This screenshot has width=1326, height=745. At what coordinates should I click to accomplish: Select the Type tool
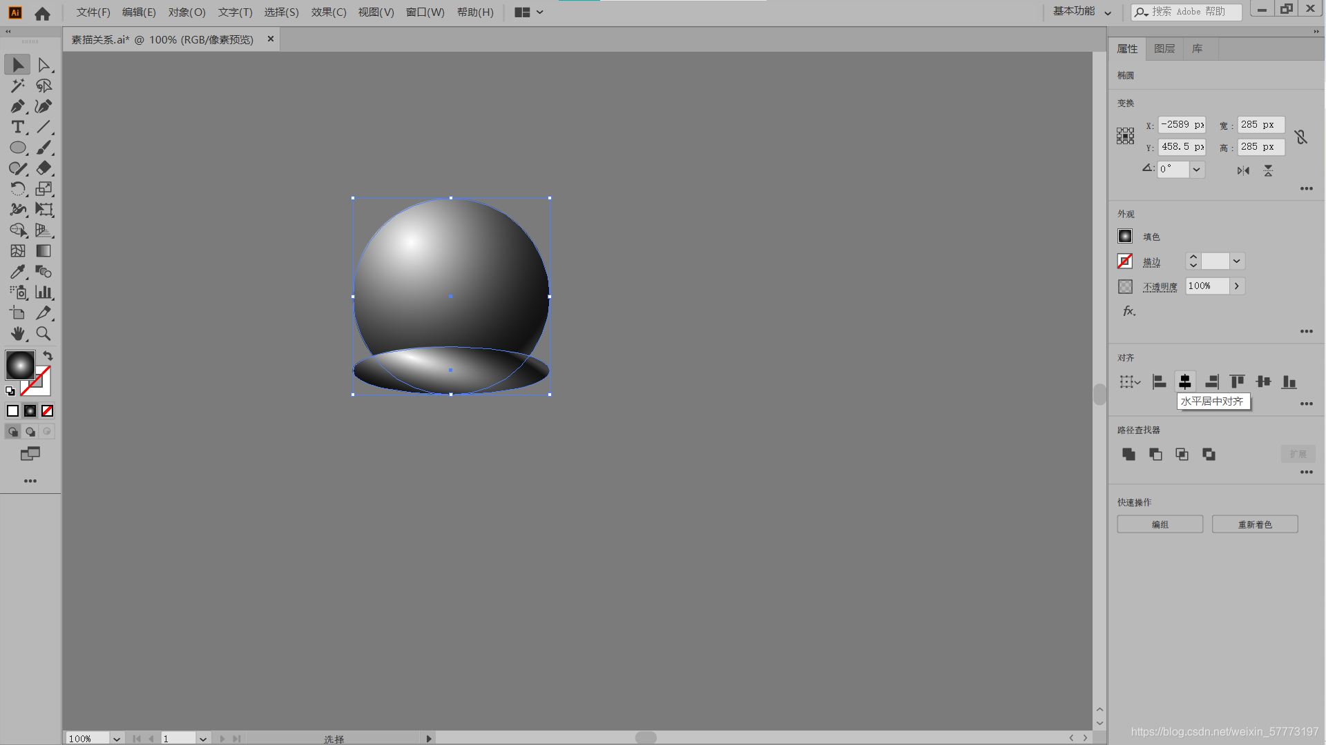[x=17, y=127]
